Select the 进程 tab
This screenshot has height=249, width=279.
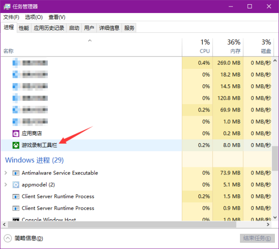pyautogui.click(x=9, y=28)
